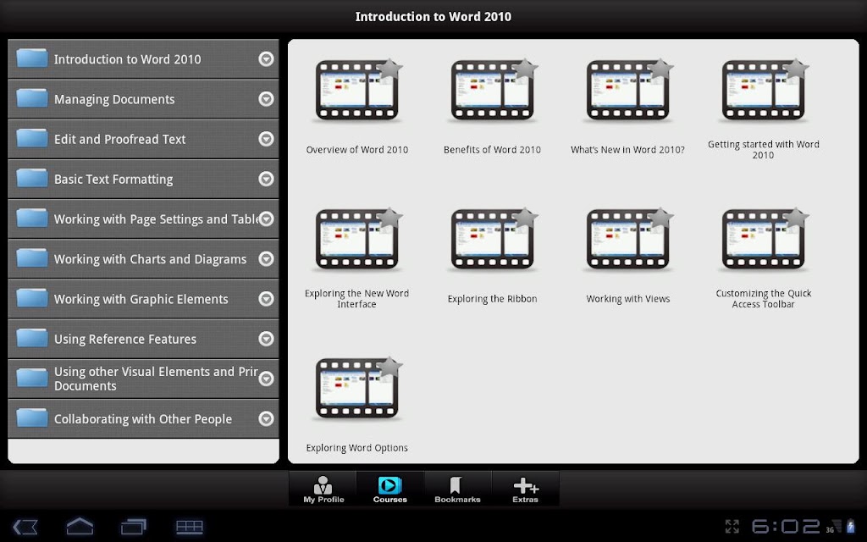Select Basic Text Formatting label

point(113,180)
